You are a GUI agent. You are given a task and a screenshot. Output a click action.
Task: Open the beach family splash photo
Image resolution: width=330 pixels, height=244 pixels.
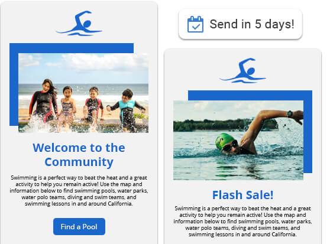coord(83,93)
